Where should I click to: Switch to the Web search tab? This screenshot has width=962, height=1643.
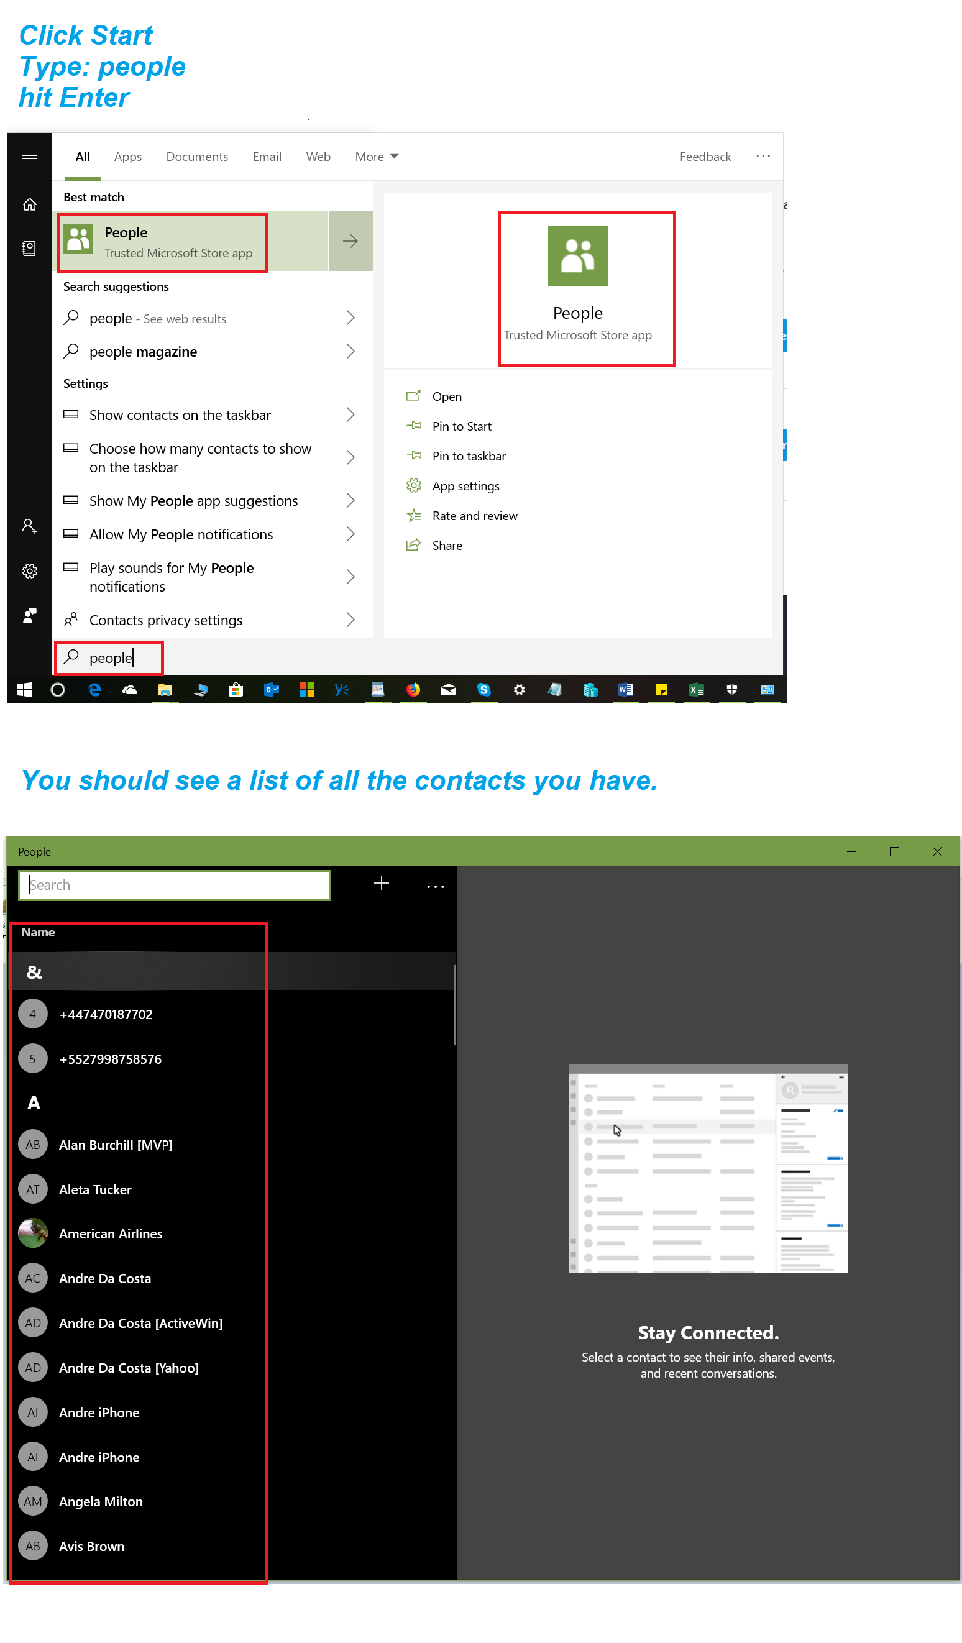point(318,157)
